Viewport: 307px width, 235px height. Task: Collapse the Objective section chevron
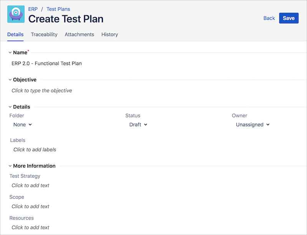(10, 80)
